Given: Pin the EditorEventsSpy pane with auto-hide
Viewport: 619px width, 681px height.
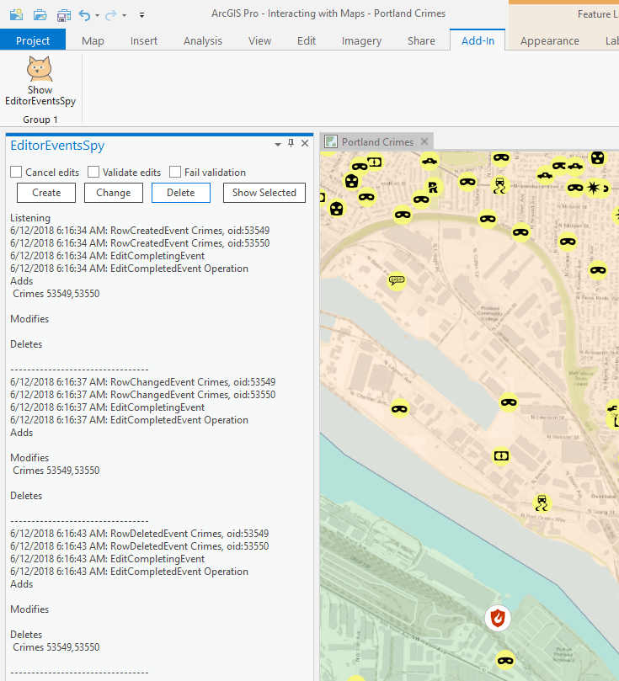Looking at the screenshot, I should tap(291, 144).
